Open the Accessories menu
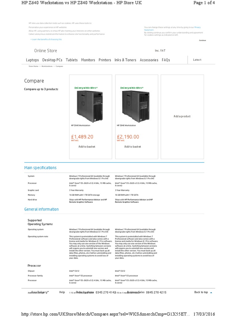This screenshot has width=237, height=317. point(149,60)
